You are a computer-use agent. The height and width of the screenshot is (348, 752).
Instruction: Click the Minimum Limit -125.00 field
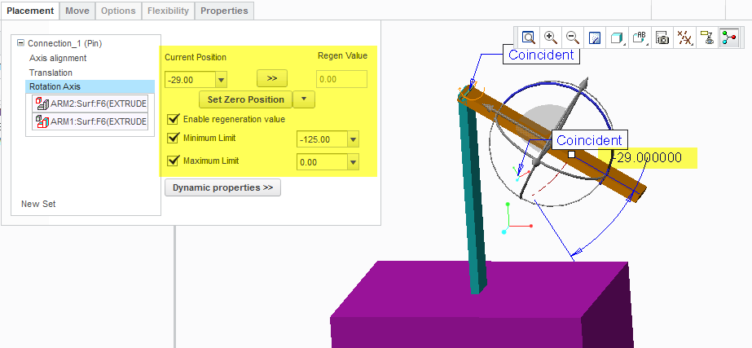[323, 139]
